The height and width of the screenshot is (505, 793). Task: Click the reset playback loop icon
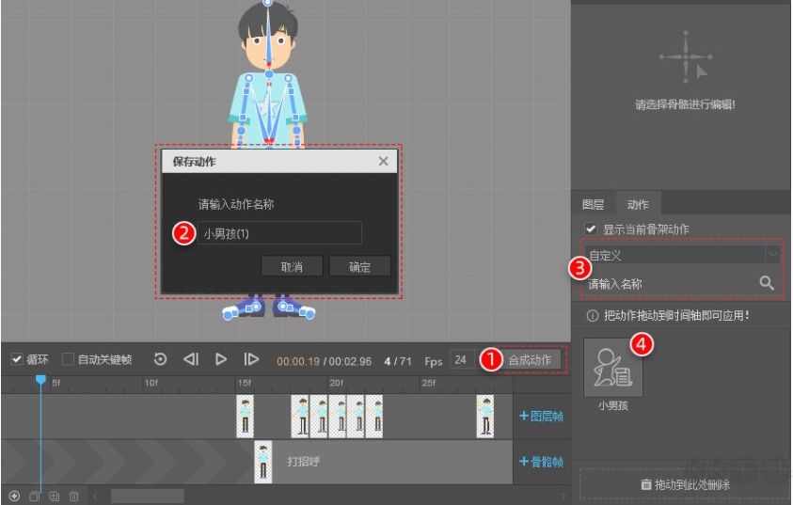[x=160, y=359]
